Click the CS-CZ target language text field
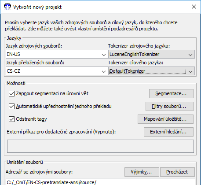Screen dimensions: 201x185 pyautogui.click(x=53, y=71)
